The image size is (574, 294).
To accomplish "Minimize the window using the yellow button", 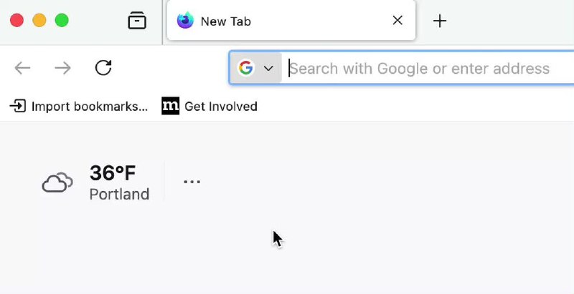I will coord(39,21).
